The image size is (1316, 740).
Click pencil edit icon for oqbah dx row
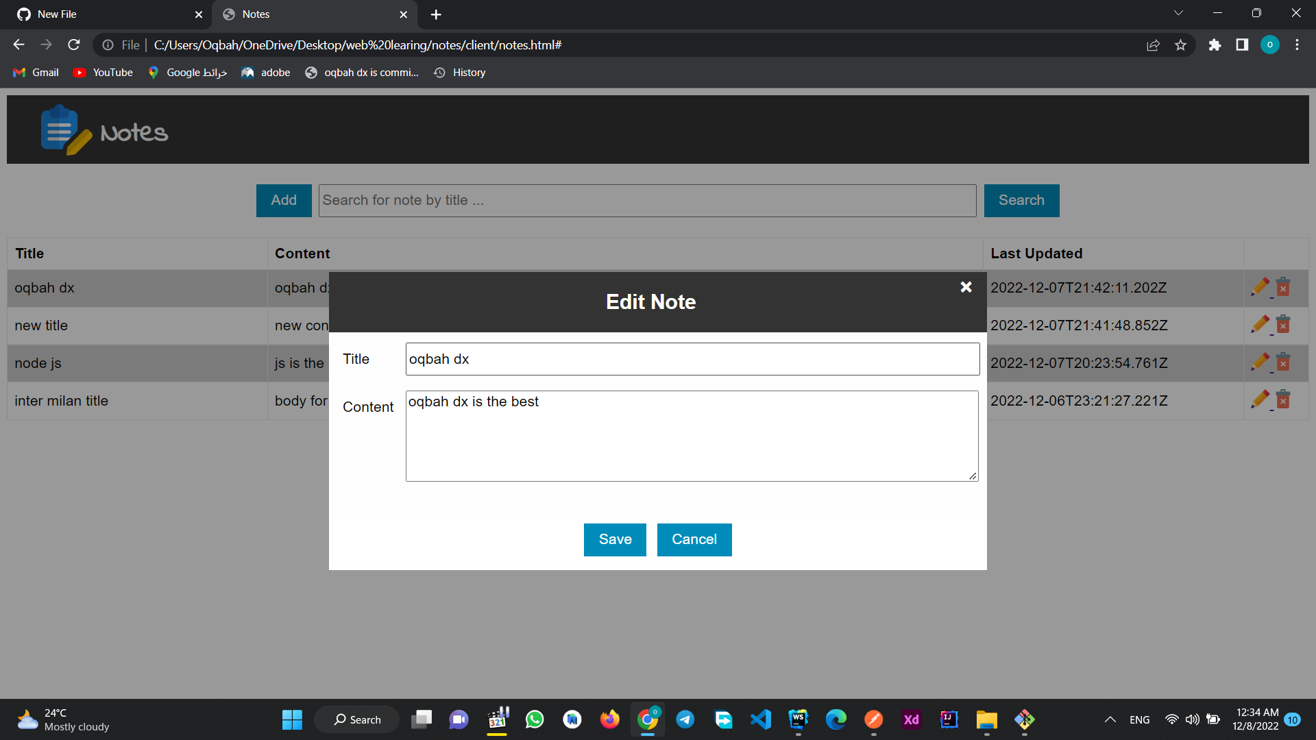[1260, 287]
